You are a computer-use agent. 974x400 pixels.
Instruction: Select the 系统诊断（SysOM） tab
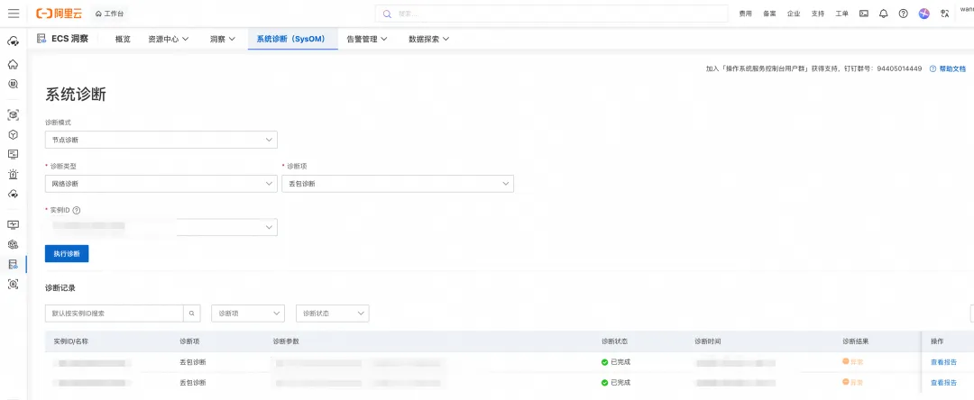point(292,39)
